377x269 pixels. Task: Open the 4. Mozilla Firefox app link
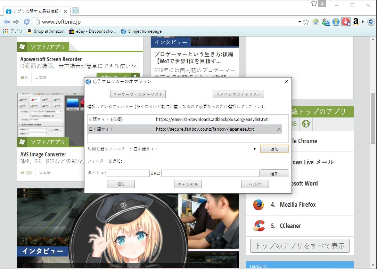[293, 205]
